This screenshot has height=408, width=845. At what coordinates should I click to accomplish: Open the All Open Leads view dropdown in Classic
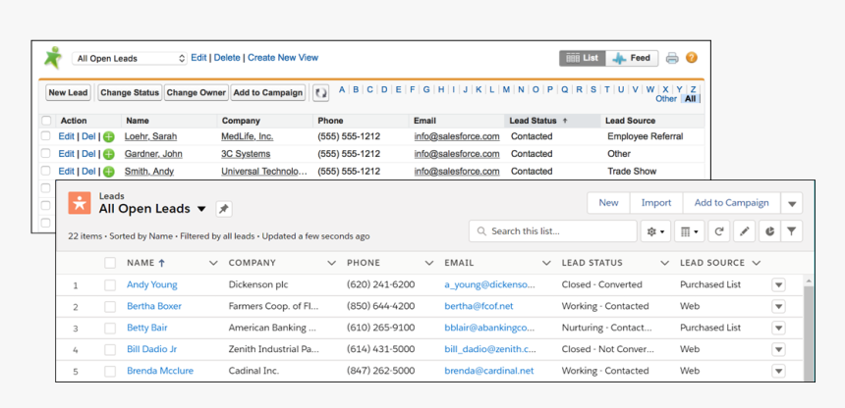[x=130, y=58]
